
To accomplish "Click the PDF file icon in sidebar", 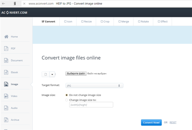I will (x=6, y=48).
